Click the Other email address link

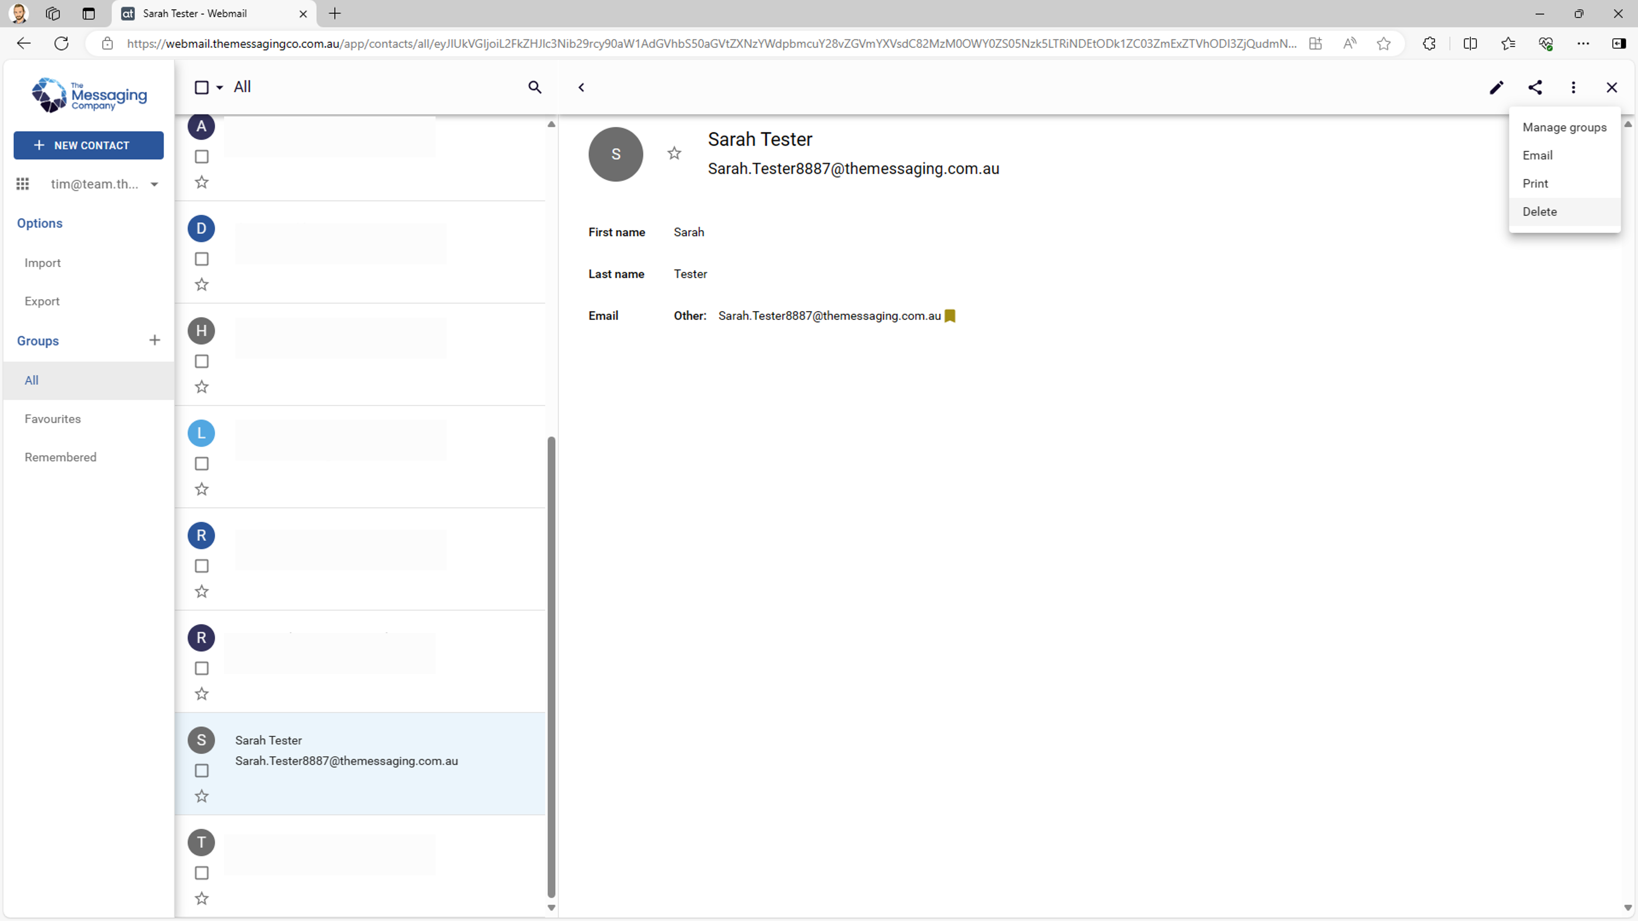[829, 316]
